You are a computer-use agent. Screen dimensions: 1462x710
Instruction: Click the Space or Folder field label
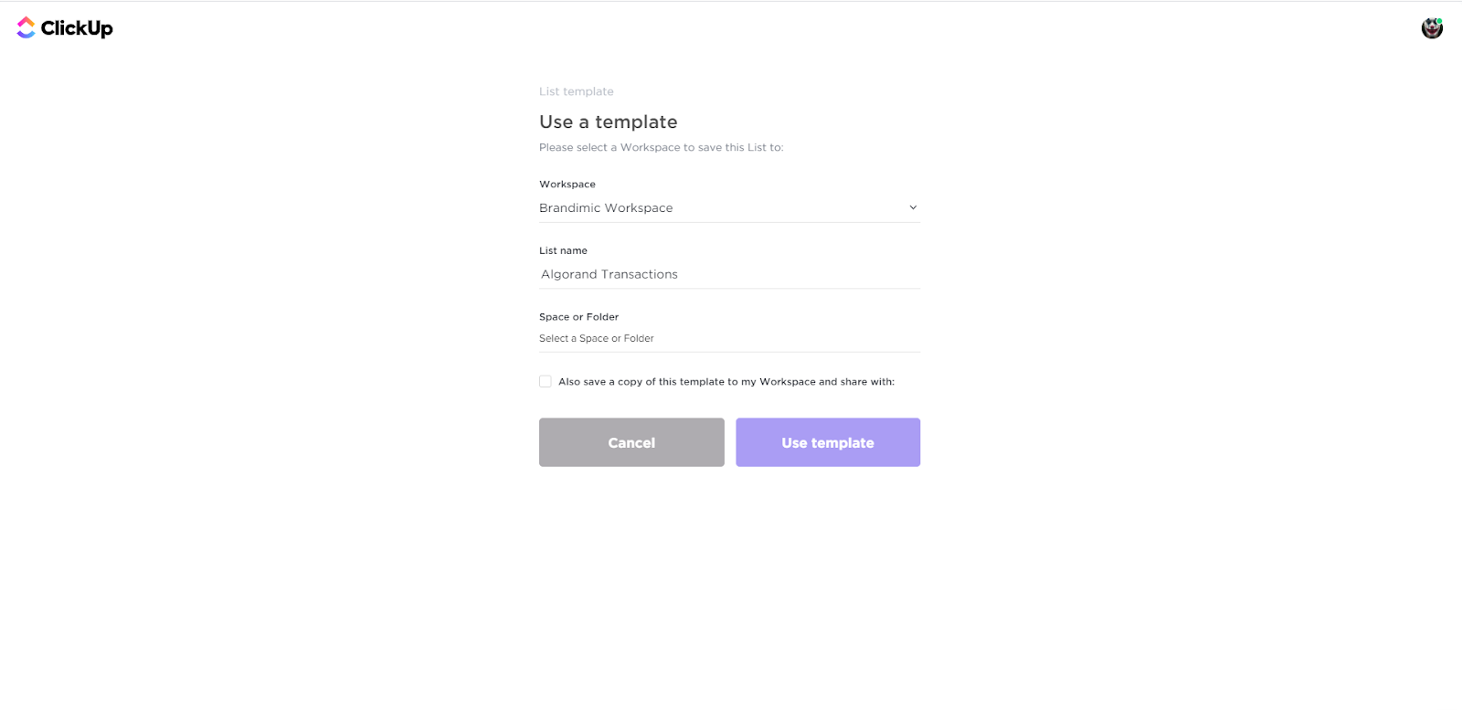click(578, 317)
